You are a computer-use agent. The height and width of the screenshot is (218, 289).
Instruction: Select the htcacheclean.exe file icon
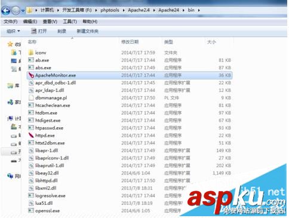(31, 105)
